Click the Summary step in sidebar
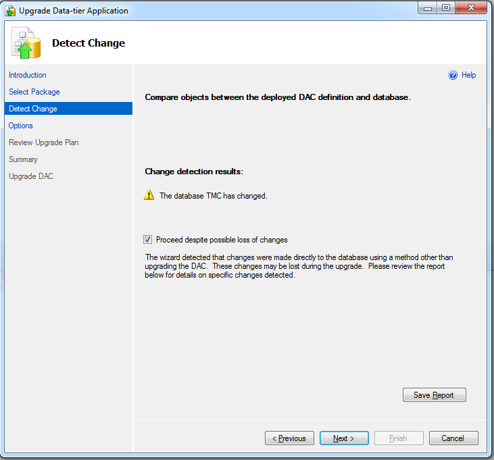This screenshot has height=460, width=494. coord(23,159)
